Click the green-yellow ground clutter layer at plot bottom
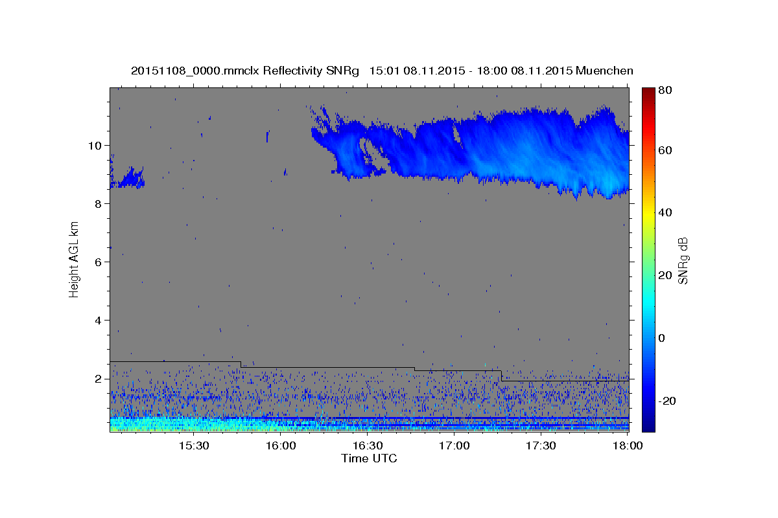 [194, 424]
